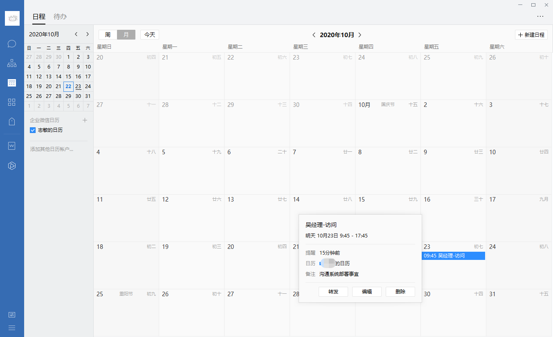Switch to 周 week view
The image size is (553, 337).
(108, 35)
